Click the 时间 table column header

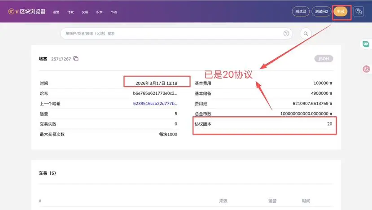point(306,201)
